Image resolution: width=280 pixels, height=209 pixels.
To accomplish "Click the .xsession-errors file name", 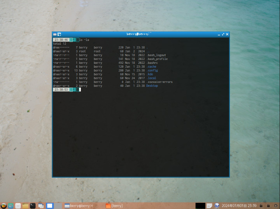I will coord(159,82).
